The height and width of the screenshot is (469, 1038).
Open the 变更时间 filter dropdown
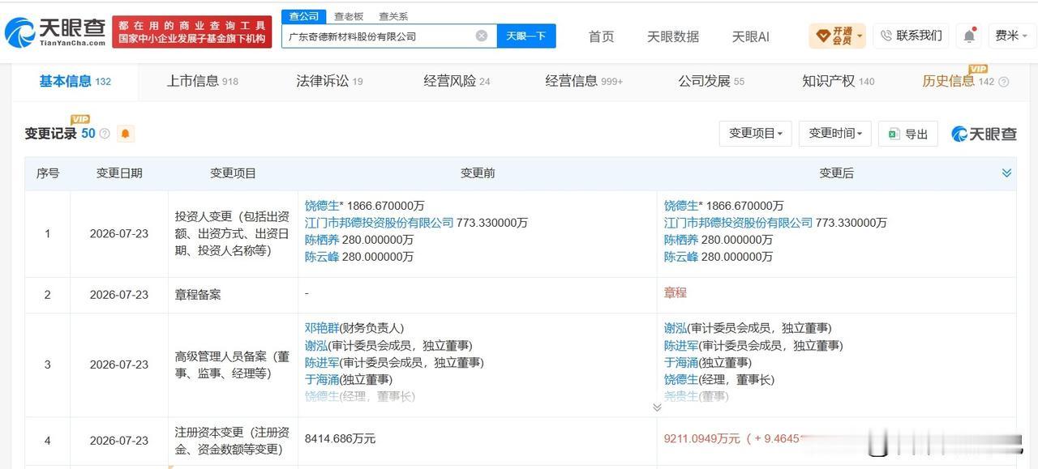[x=834, y=134]
